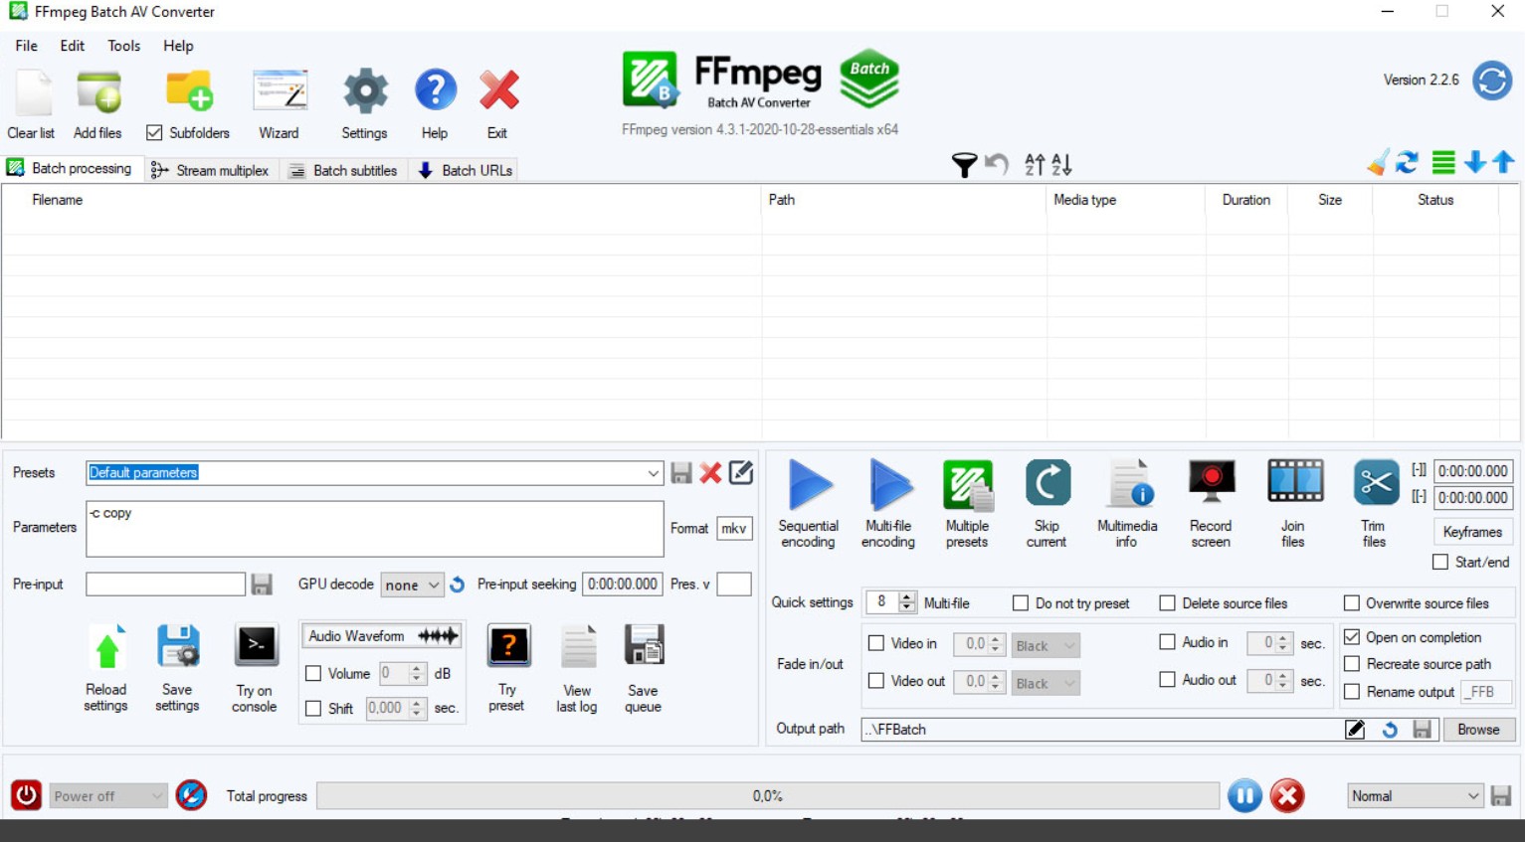This screenshot has width=1525, height=842.
Task: Open Try on console
Action: tap(256, 646)
